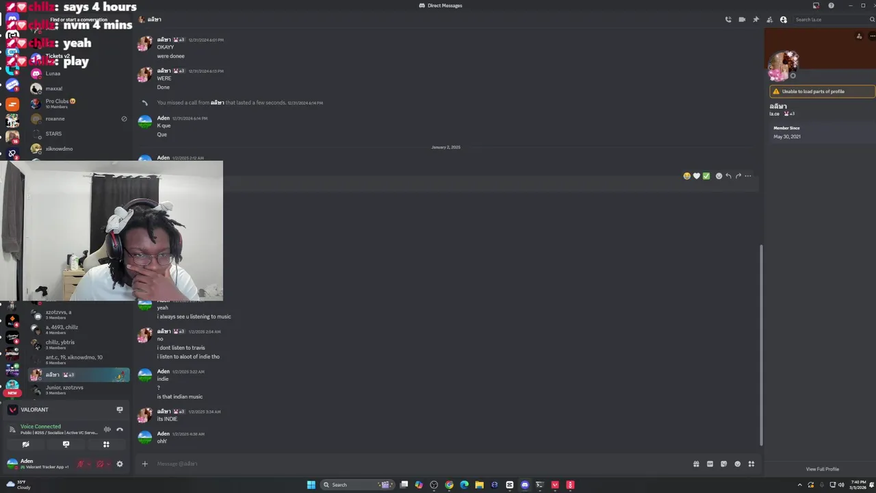The height and width of the screenshot is (493, 876).
Task: Open the server with the NEW badge
Action: [x=12, y=385]
